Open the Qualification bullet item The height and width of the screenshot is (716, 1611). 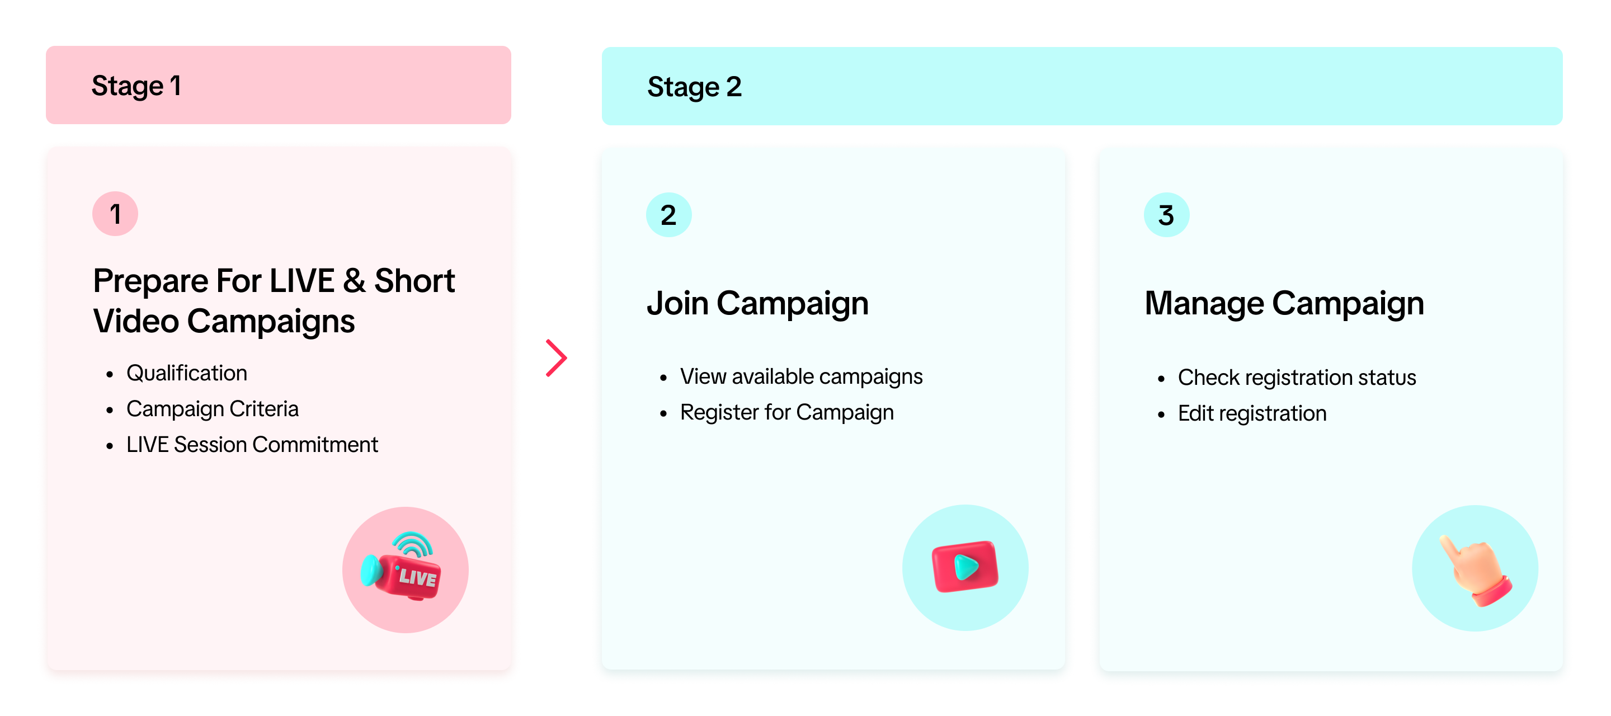[186, 373]
